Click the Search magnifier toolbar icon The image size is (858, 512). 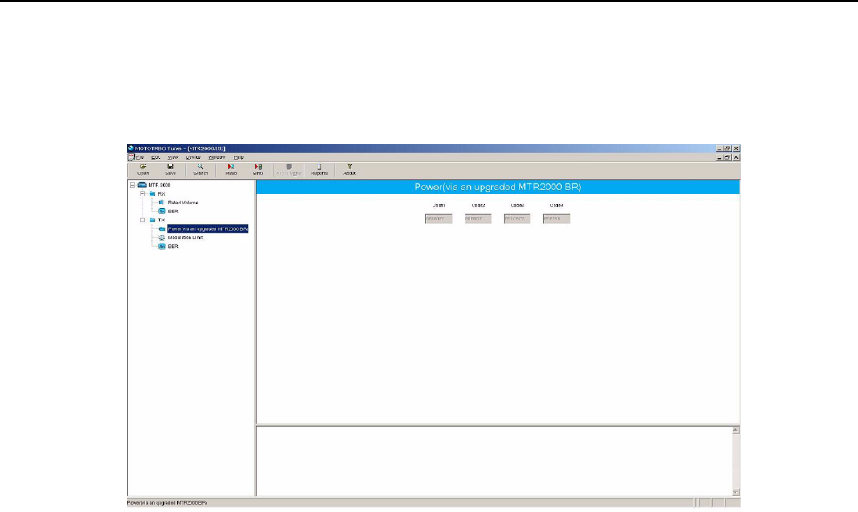(200, 166)
